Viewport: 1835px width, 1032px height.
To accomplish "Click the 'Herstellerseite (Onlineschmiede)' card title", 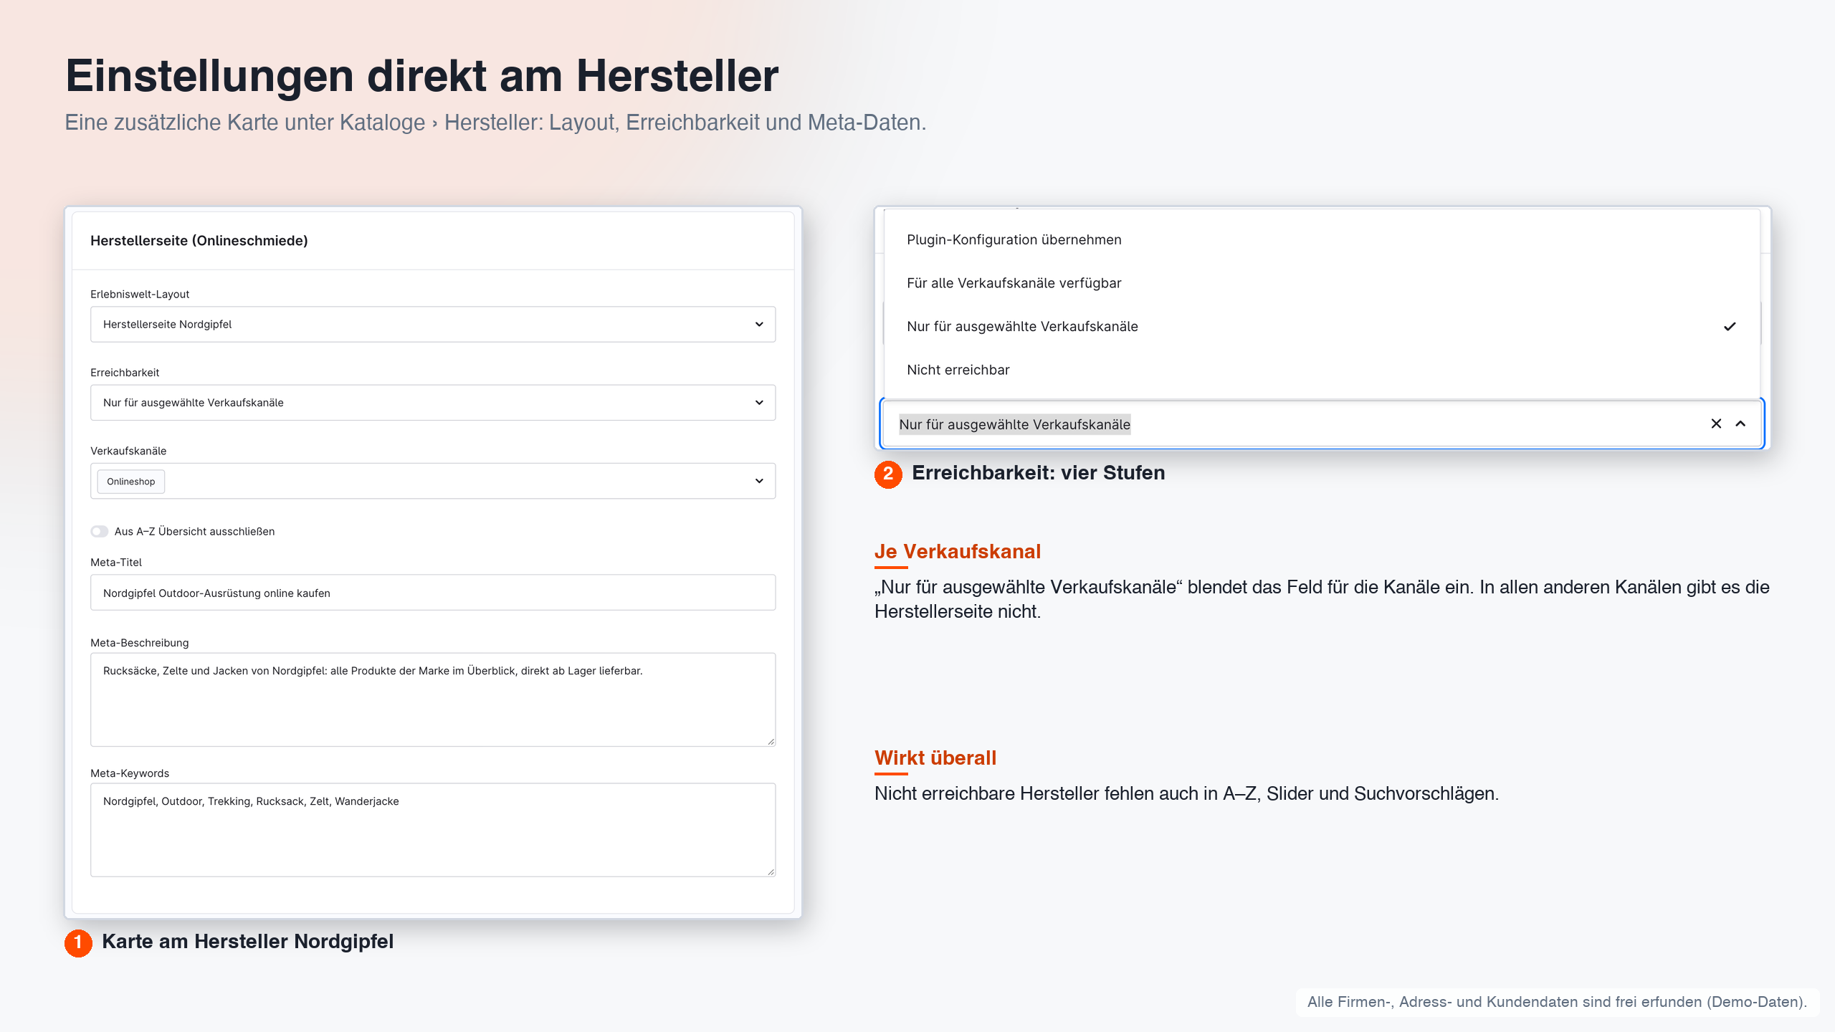I will pyautogui.click(x=199, y=241).
